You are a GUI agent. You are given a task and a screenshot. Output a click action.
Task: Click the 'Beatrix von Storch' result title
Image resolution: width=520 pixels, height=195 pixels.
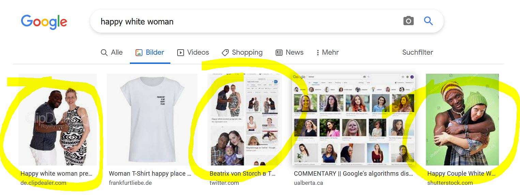pos(243,174)
